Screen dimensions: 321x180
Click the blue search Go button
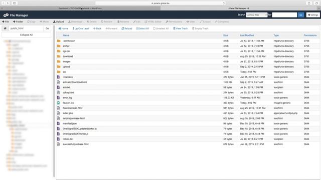tap(301, 15)
